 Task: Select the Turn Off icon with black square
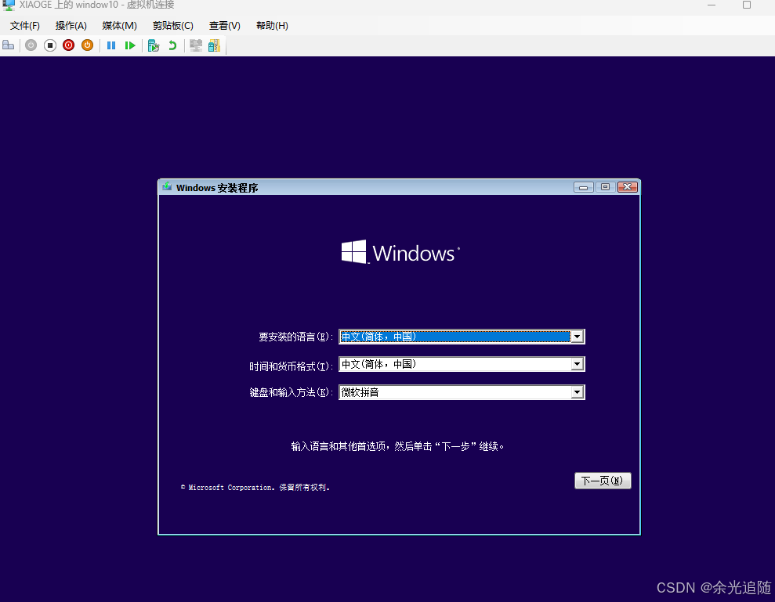click(x=49, y=45)
